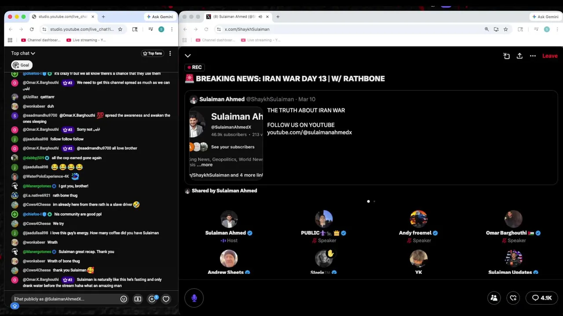
Task: Install app icon in X address bar
Action: 496,29
